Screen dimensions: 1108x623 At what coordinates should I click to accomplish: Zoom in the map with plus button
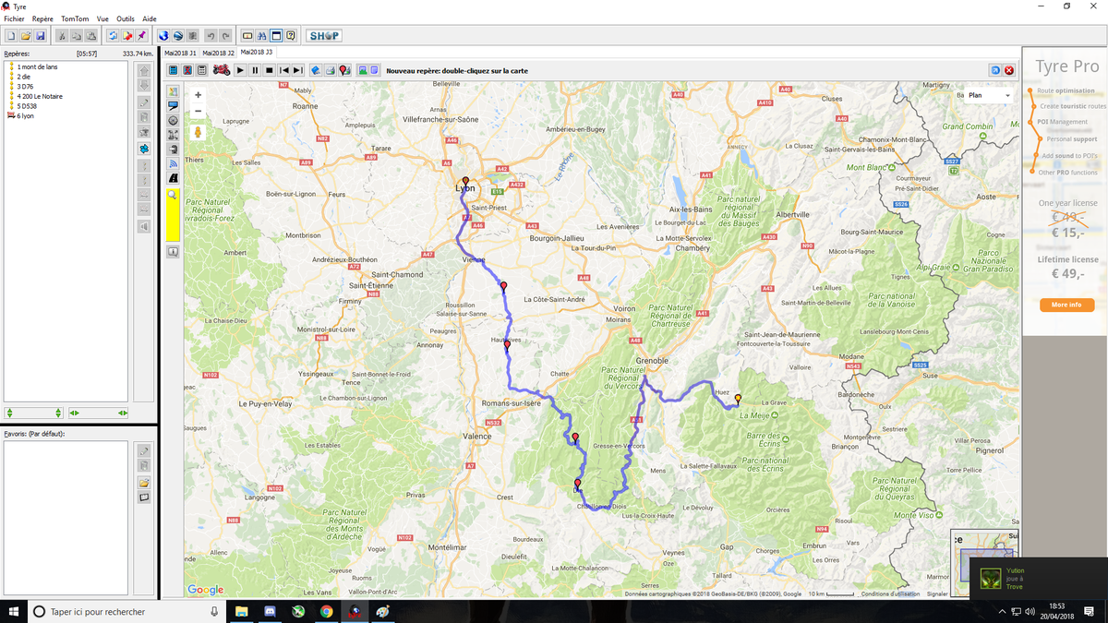tap(198, 95)
